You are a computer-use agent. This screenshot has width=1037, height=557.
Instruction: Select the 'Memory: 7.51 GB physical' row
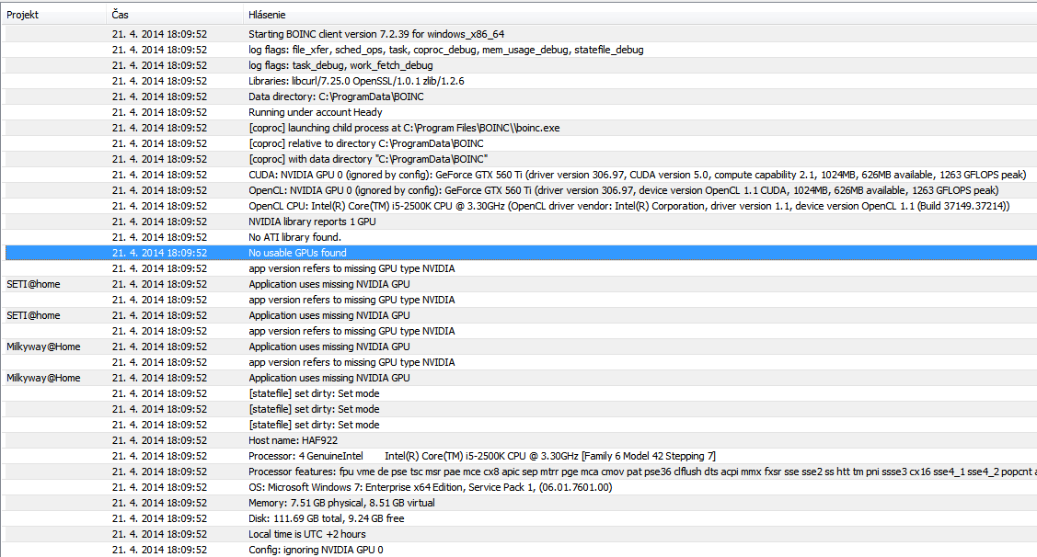click(341, 503)
